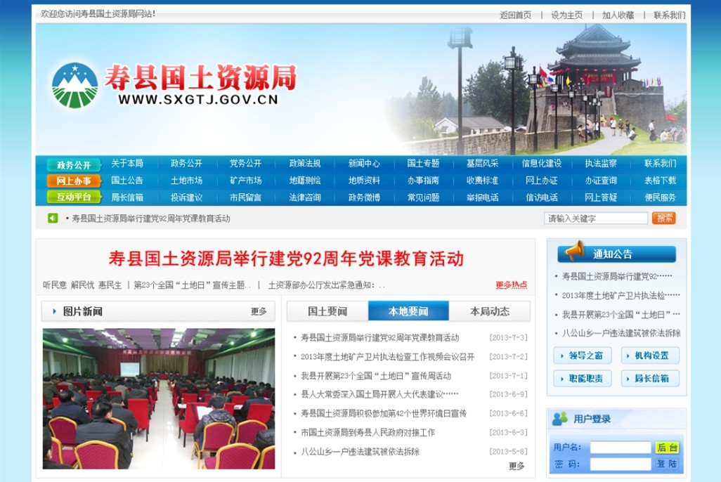Open the 职能职责 icon button
Viewport: 721px width, 482px height.
[582, 379]
